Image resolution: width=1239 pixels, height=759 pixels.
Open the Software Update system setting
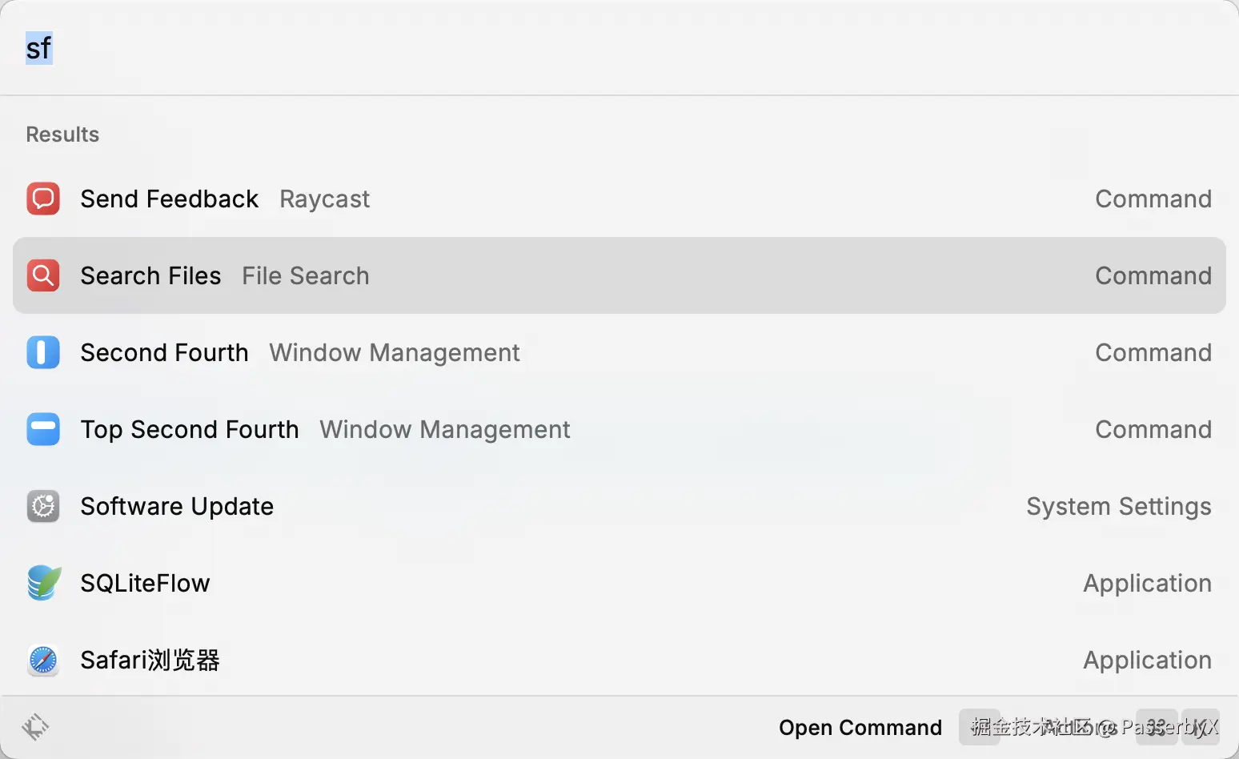coord(560,506)
